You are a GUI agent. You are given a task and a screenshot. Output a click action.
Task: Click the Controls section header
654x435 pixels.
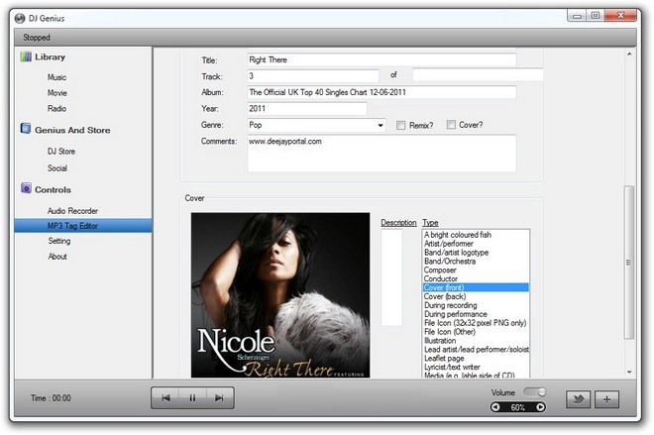click(x=53, y=190)
